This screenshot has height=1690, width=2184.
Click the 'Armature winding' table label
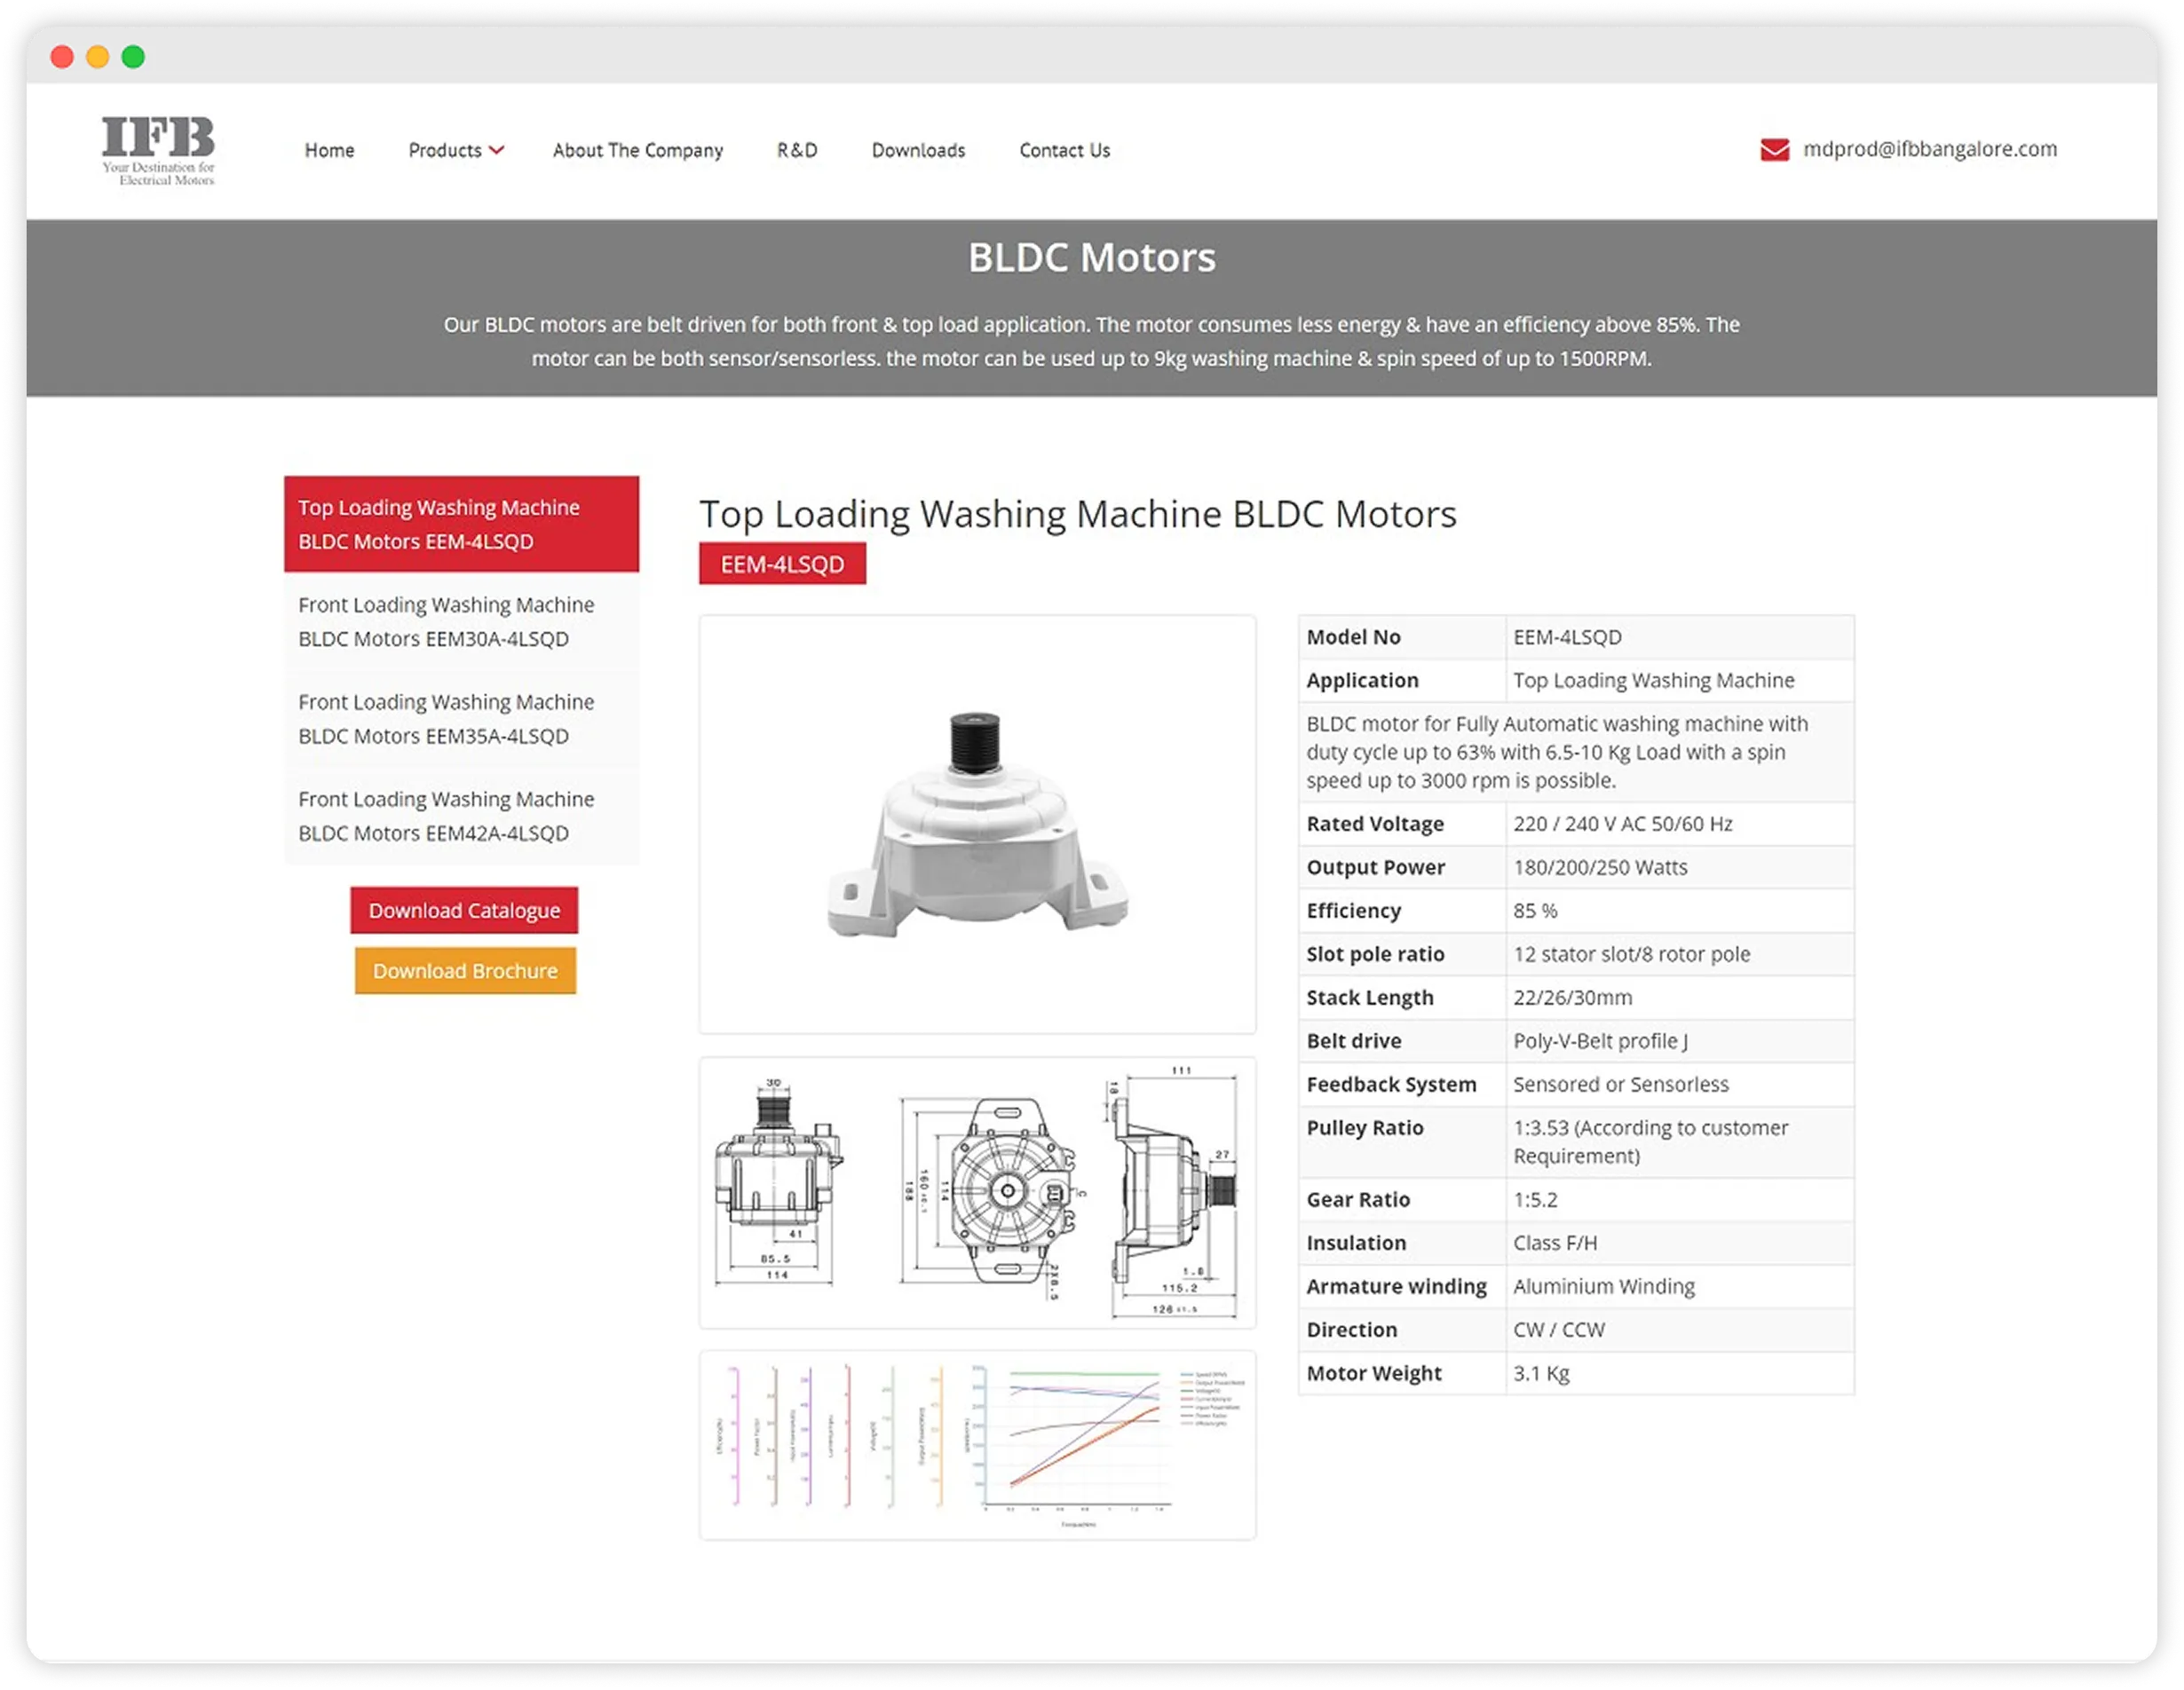[1396, 1286]
